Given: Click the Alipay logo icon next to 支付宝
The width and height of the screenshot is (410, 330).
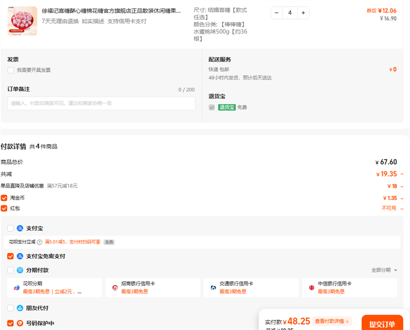Looking at the screenshot, I should (20, 228).
